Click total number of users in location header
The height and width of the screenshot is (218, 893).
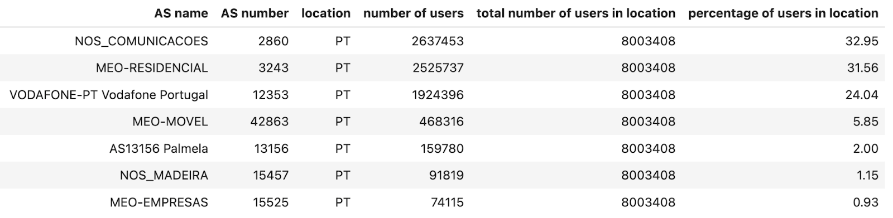coord(576,13)
